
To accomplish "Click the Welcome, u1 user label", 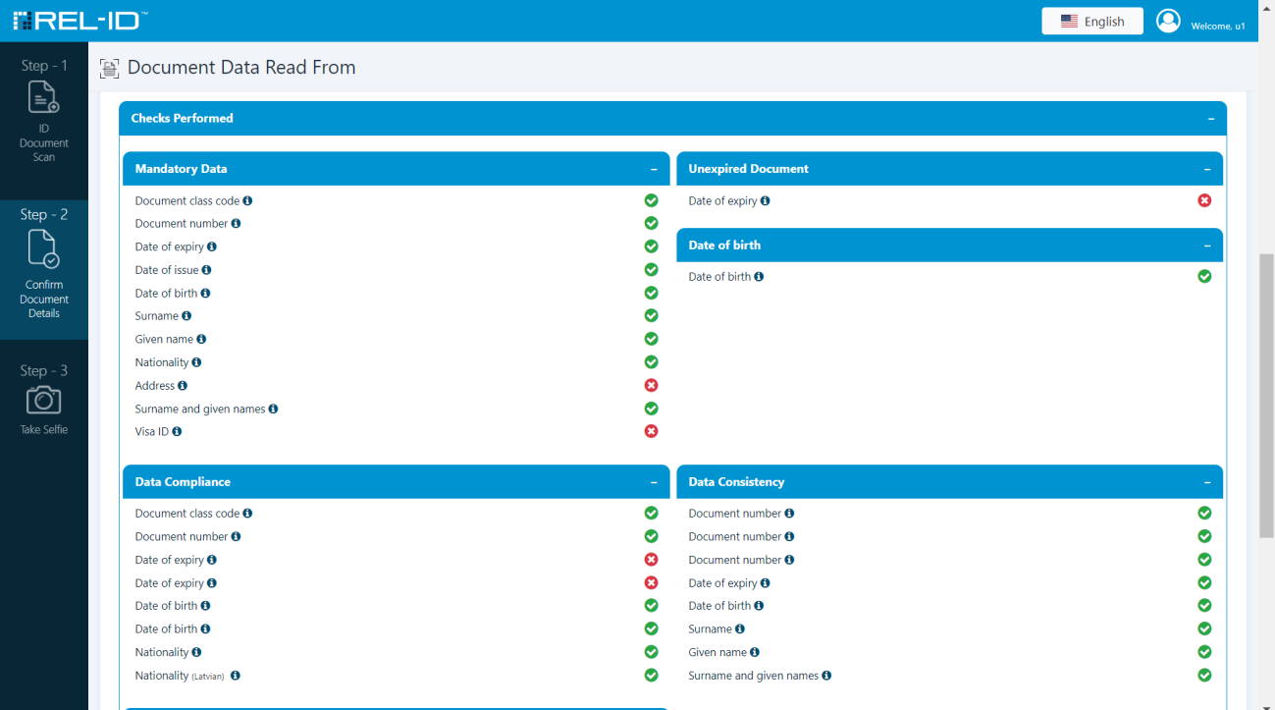I will [x=1218, y=26].
